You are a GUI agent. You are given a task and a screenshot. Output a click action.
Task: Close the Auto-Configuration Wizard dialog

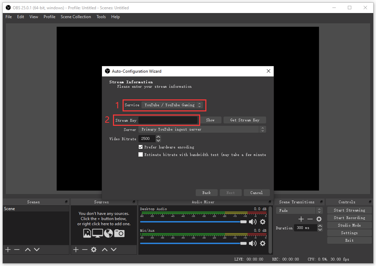268,71
